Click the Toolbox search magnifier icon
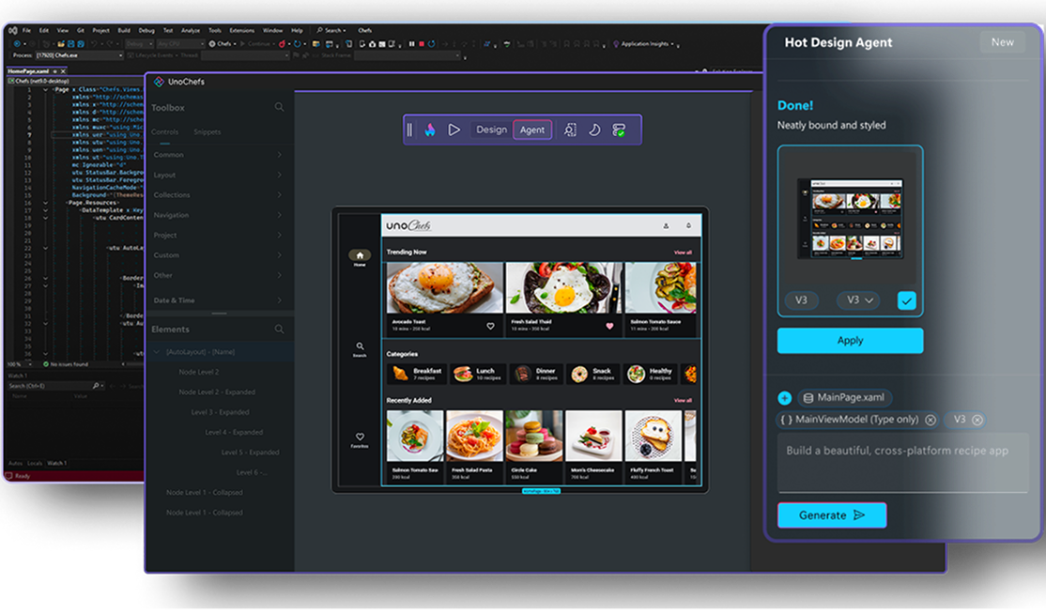This screenshot has width=1046, height=614. pyautogui.click(x=279, y=108)
